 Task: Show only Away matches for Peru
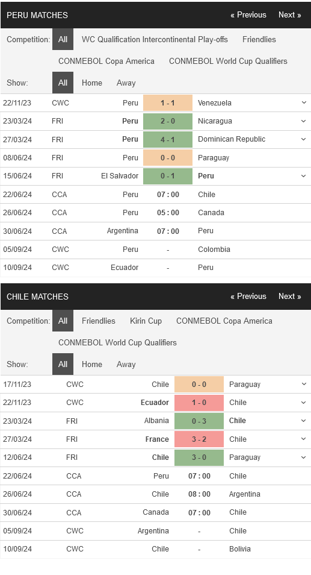126,83
